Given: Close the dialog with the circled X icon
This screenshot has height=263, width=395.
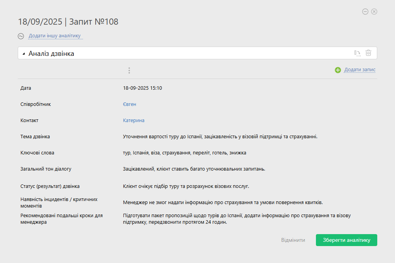Looking at the screenshot, I should click(x=374, y=12).
